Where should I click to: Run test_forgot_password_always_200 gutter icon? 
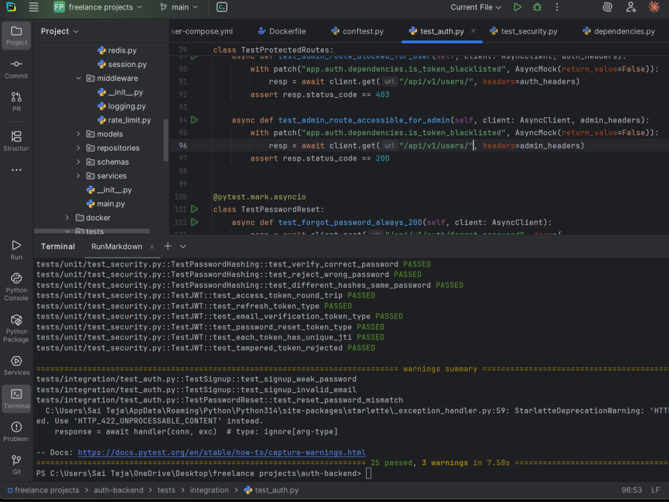[x=195, y=222]
